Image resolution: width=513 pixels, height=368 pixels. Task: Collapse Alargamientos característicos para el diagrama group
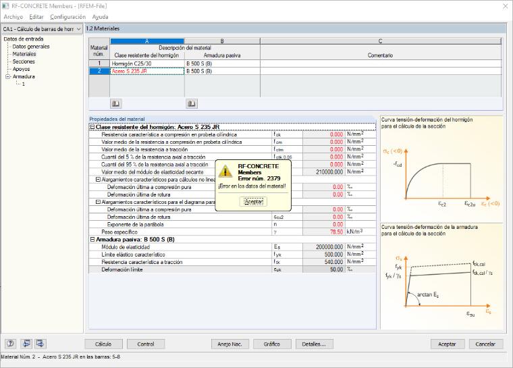click(x=98, y=202)
